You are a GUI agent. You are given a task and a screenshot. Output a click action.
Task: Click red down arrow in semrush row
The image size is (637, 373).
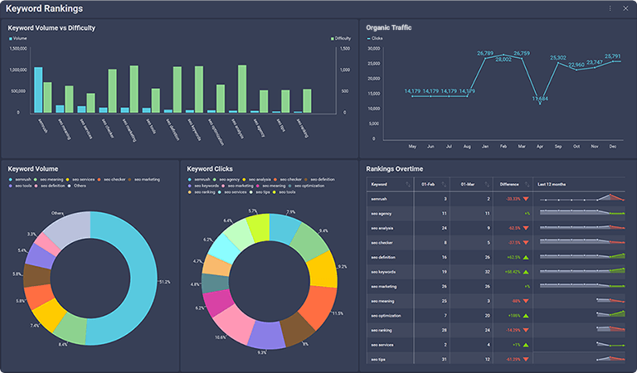coord(526,199)
